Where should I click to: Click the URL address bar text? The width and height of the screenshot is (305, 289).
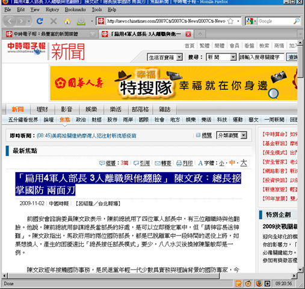pos(166,21)
